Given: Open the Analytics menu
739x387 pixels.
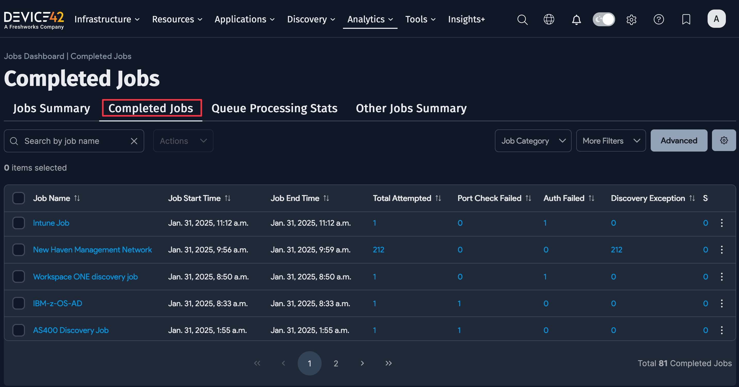Looking at the screenshot, I should [369, 19].
